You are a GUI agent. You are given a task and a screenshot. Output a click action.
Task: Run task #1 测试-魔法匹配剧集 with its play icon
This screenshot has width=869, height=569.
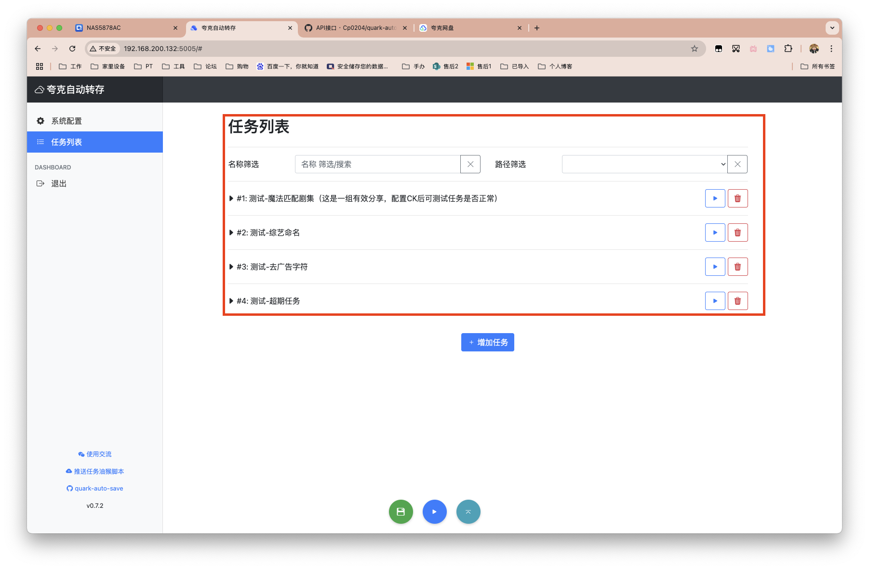point(715,198)
